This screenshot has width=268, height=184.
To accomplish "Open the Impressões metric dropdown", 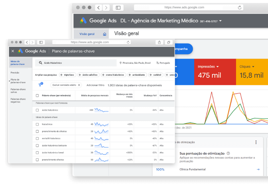I will tap(217, 67).
